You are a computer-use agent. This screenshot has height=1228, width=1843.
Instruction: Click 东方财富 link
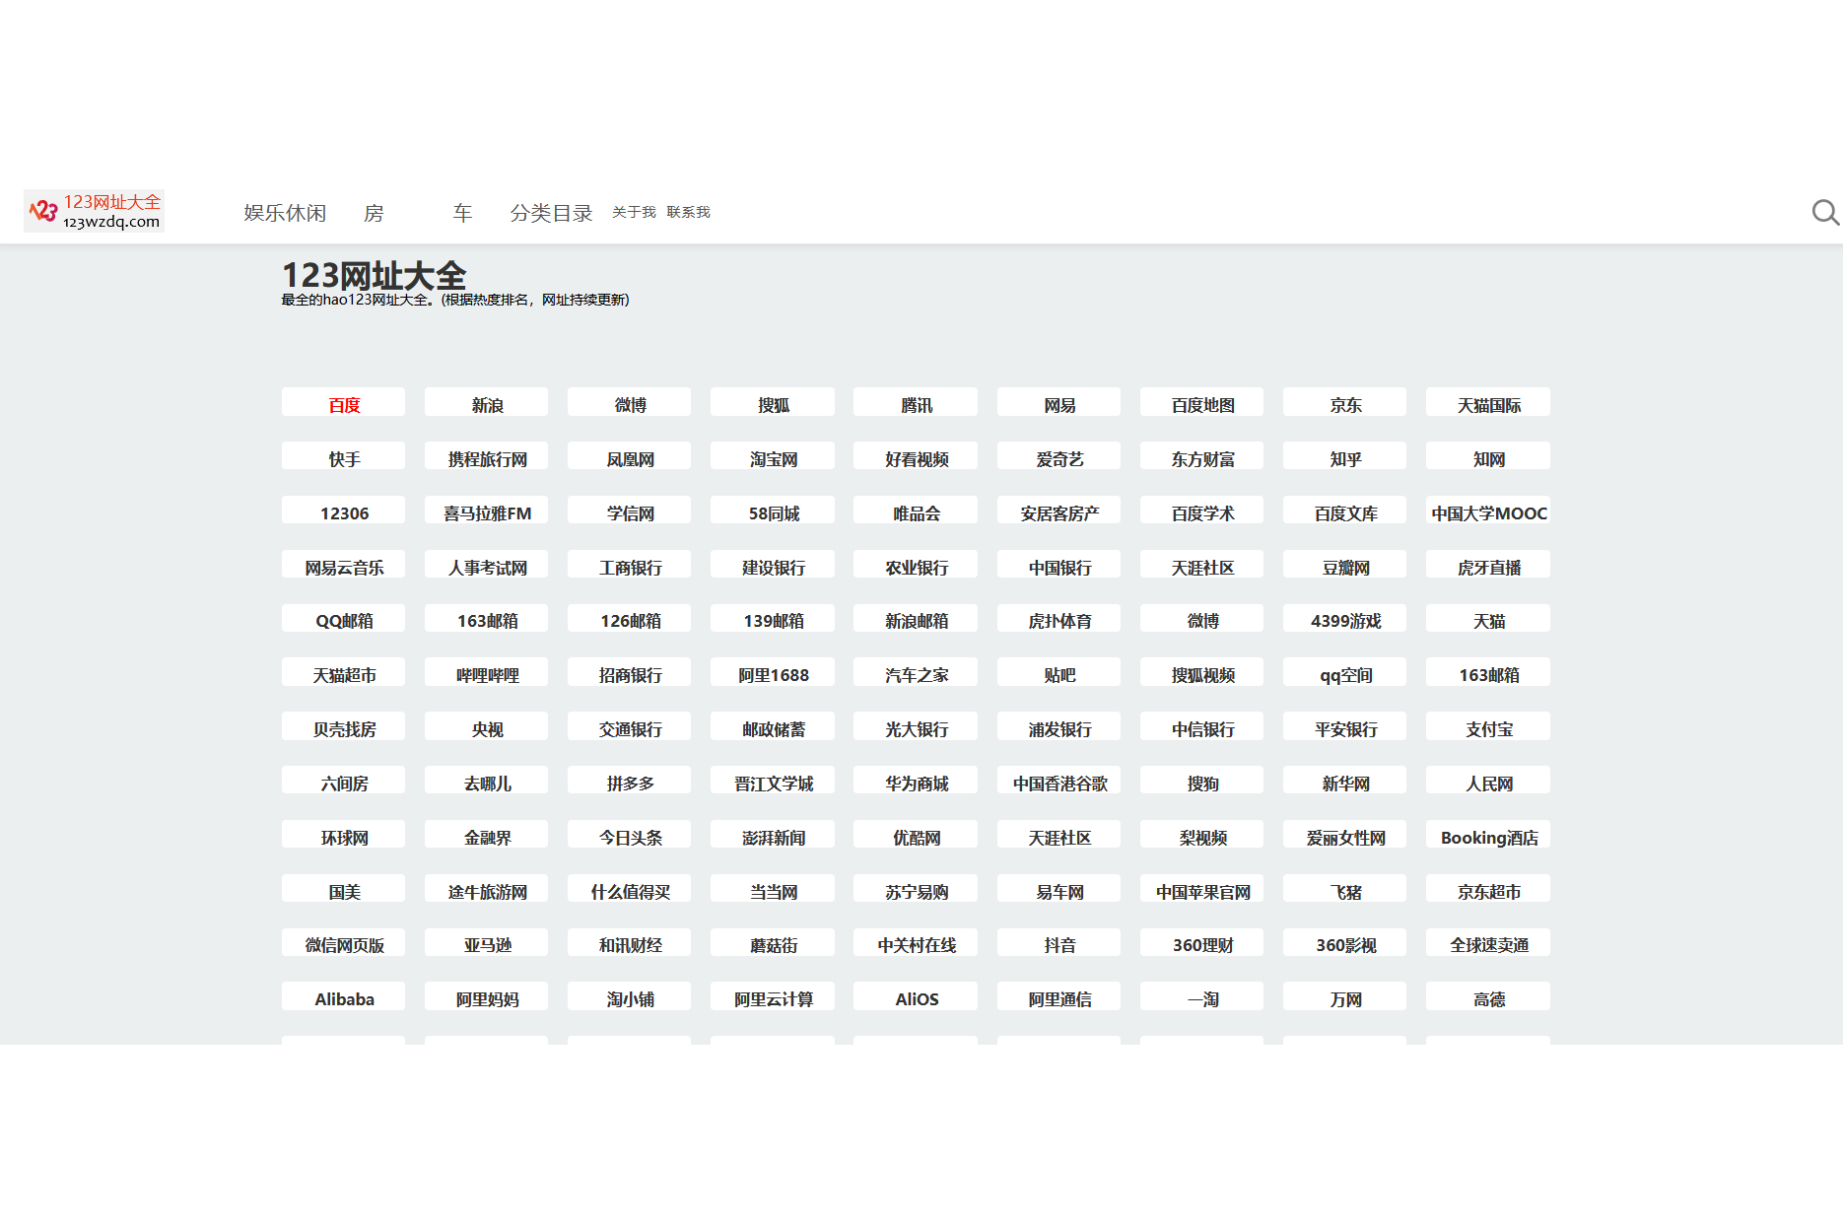(1202, 458)
